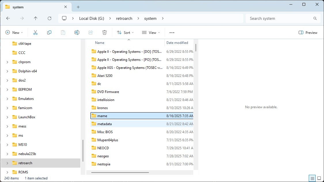Open the New dropdown menu
324x182 pixels.
pyautogui.click(x=14, y=32)
